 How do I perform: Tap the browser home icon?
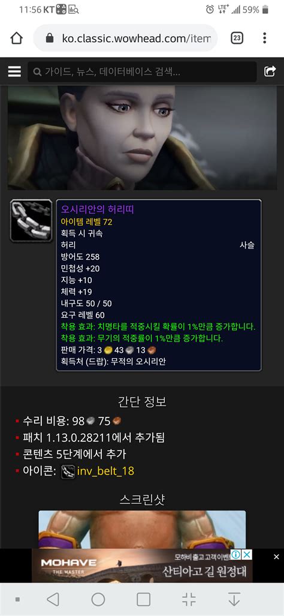(16, 38)
